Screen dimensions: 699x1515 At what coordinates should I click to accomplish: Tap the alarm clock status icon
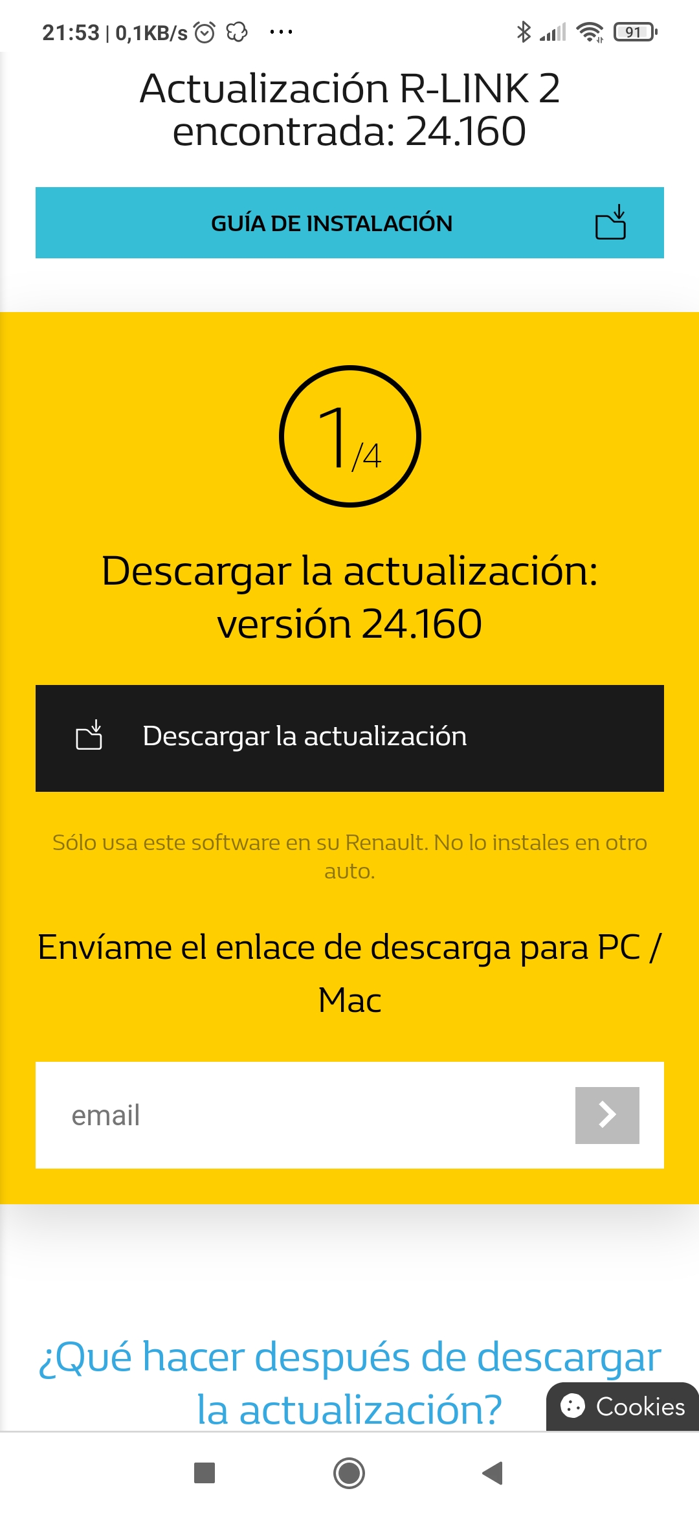(205, 32)
